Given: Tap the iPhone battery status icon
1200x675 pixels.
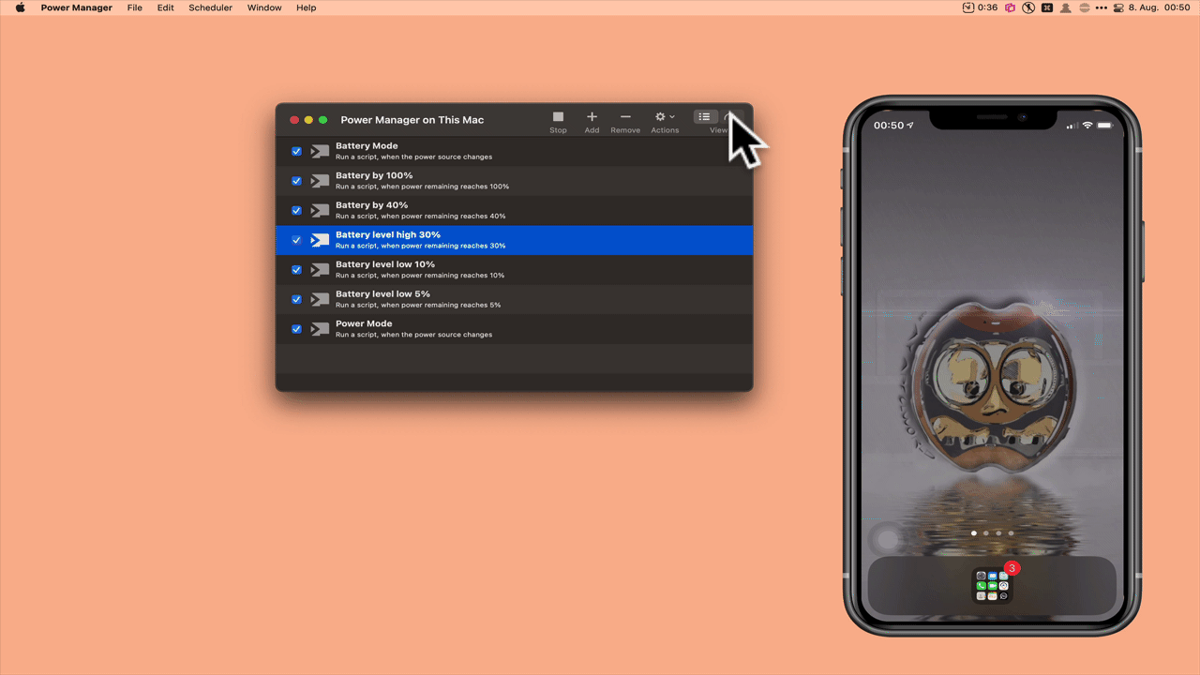Looking at the screenshot, I should click(1105, 126).
